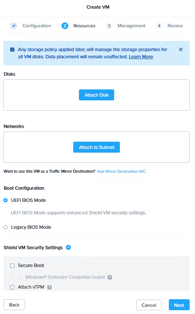Dismiss the storage policy info banner
Screen dimensions: 195x314
181,50
